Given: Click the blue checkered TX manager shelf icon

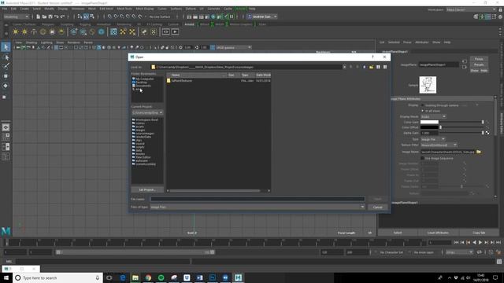Looking at the screenshot, I should click(113, 31).
